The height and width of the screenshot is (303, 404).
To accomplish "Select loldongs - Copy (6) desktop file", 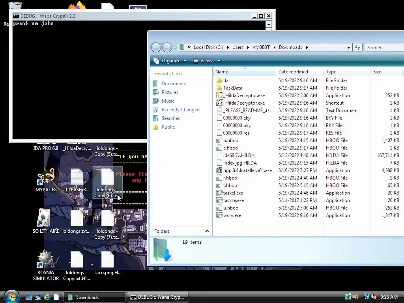I will pos(107,182).
